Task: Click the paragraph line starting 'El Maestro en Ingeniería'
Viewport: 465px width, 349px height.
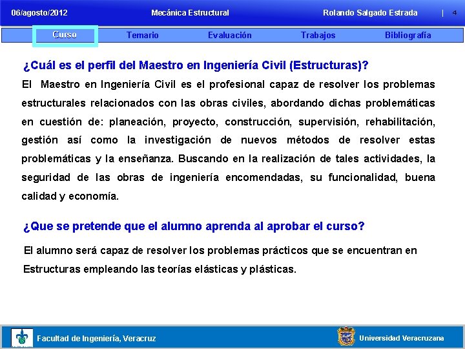Action: click(x=229, y=85)
